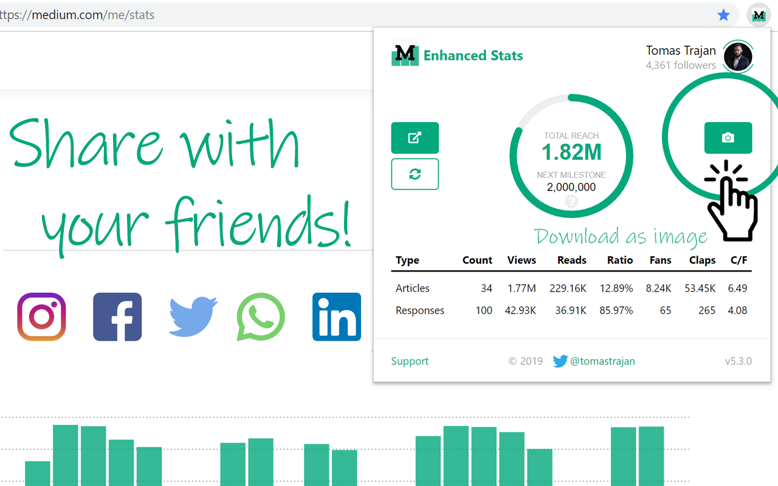
Task: Click the Count column header
Action: [477, 260]
